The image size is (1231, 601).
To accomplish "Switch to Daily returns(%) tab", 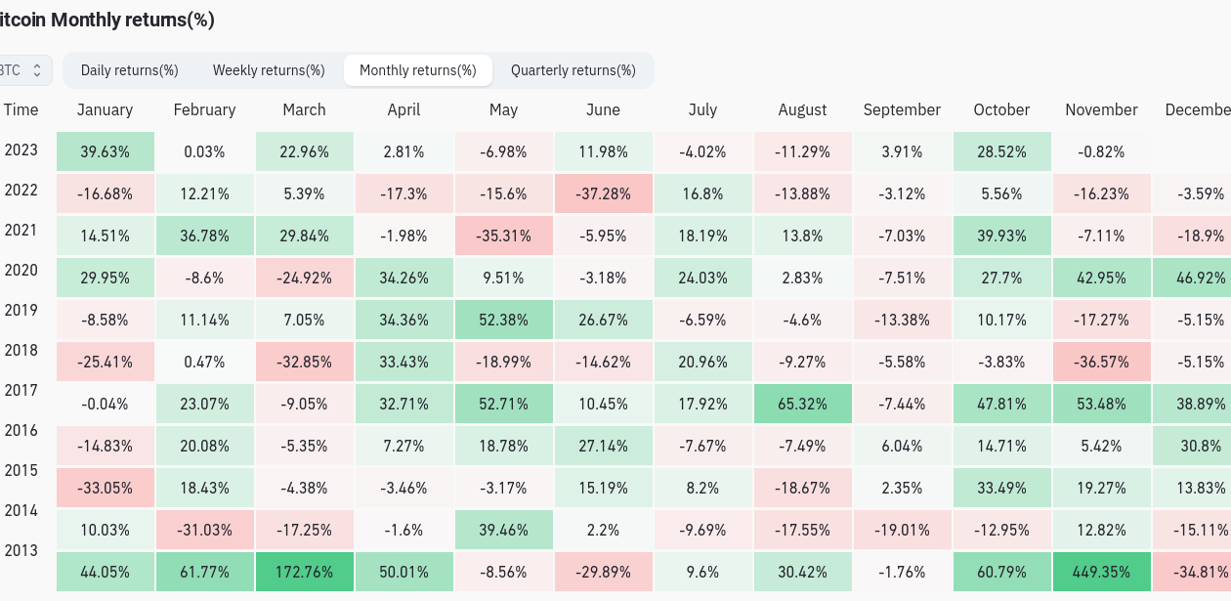I will [x=129, y=70].
